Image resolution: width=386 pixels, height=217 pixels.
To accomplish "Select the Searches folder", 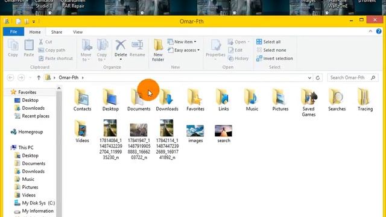I will point(337,100).
